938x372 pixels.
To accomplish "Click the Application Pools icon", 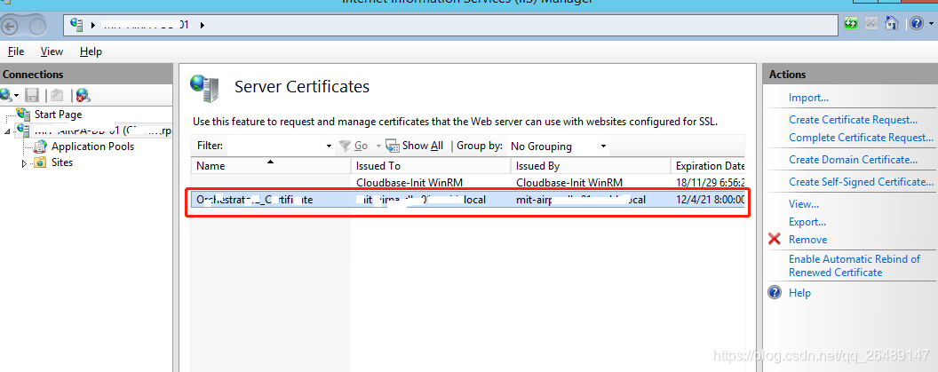I will click(39, 146).
